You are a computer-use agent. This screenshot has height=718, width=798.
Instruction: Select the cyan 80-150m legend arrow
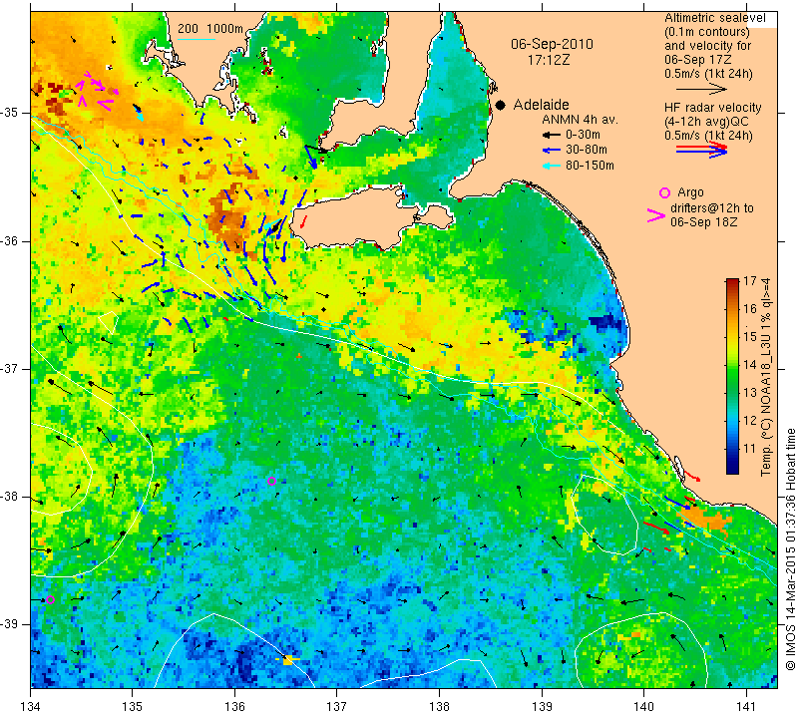click(552, 166)
